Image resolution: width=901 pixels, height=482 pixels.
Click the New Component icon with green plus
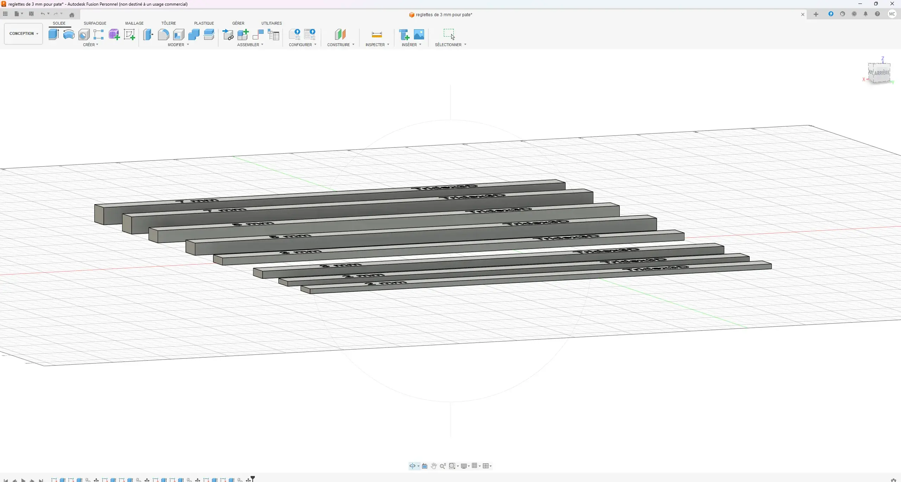pyautogui.click(x=243, y=35)
